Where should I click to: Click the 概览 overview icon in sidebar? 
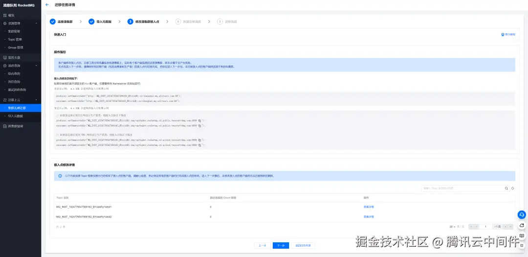point(5,15)
